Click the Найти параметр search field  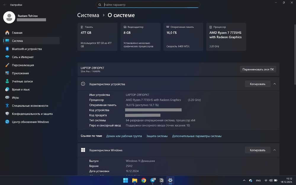pyautogui.click(x=148, y=5)
